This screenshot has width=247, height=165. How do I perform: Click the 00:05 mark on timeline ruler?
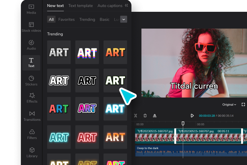(x=201, y=124)
